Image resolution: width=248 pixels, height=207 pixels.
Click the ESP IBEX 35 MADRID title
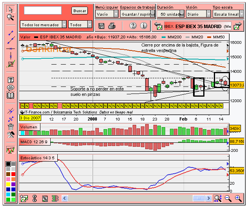[x=198, y=26]
